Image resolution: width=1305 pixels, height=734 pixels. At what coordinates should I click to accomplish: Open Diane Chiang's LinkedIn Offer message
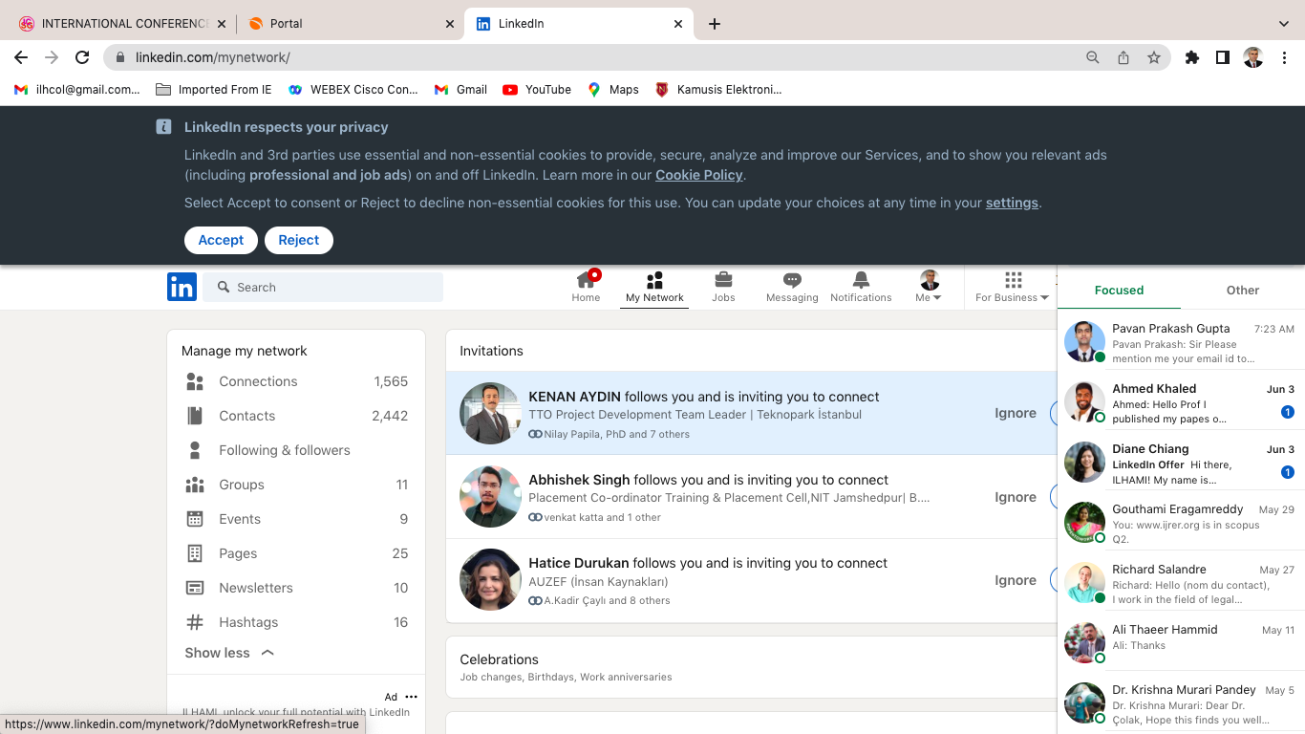(1182, 464)
